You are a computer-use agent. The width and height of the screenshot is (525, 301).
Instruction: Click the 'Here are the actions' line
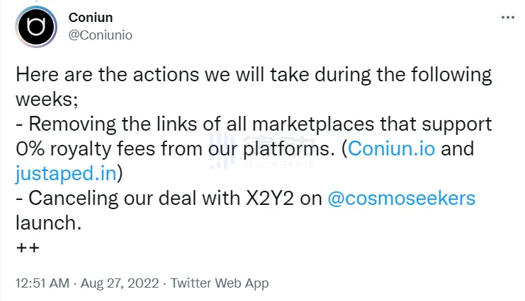pos(142,75)
